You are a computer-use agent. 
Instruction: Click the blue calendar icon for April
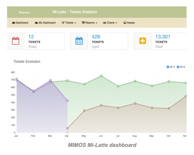[x=79, y=41]
